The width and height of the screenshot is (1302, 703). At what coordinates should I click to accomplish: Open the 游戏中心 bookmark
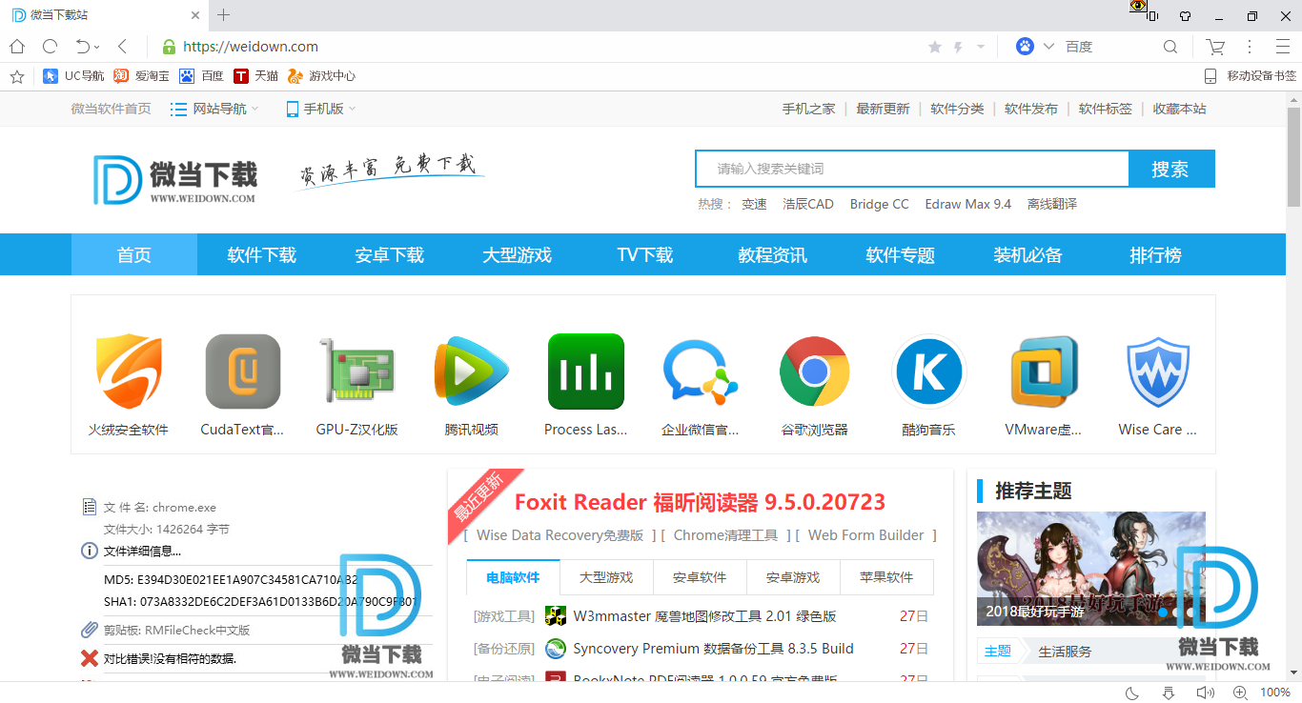coord(322,76)
